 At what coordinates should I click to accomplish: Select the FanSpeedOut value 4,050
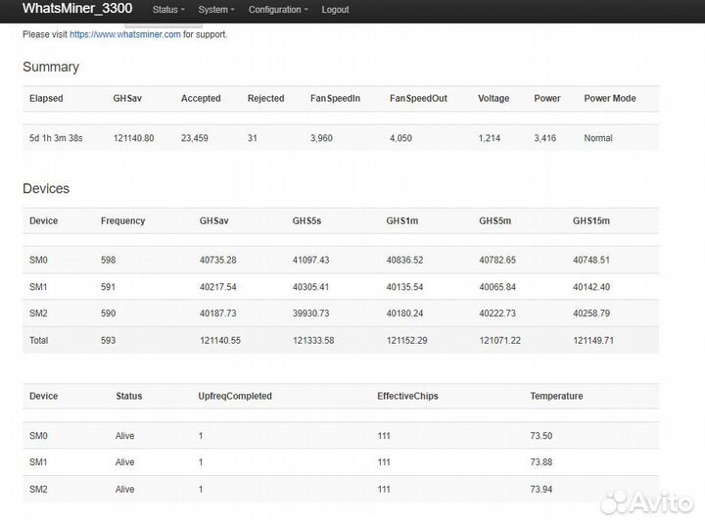click(x=400, y=138)
